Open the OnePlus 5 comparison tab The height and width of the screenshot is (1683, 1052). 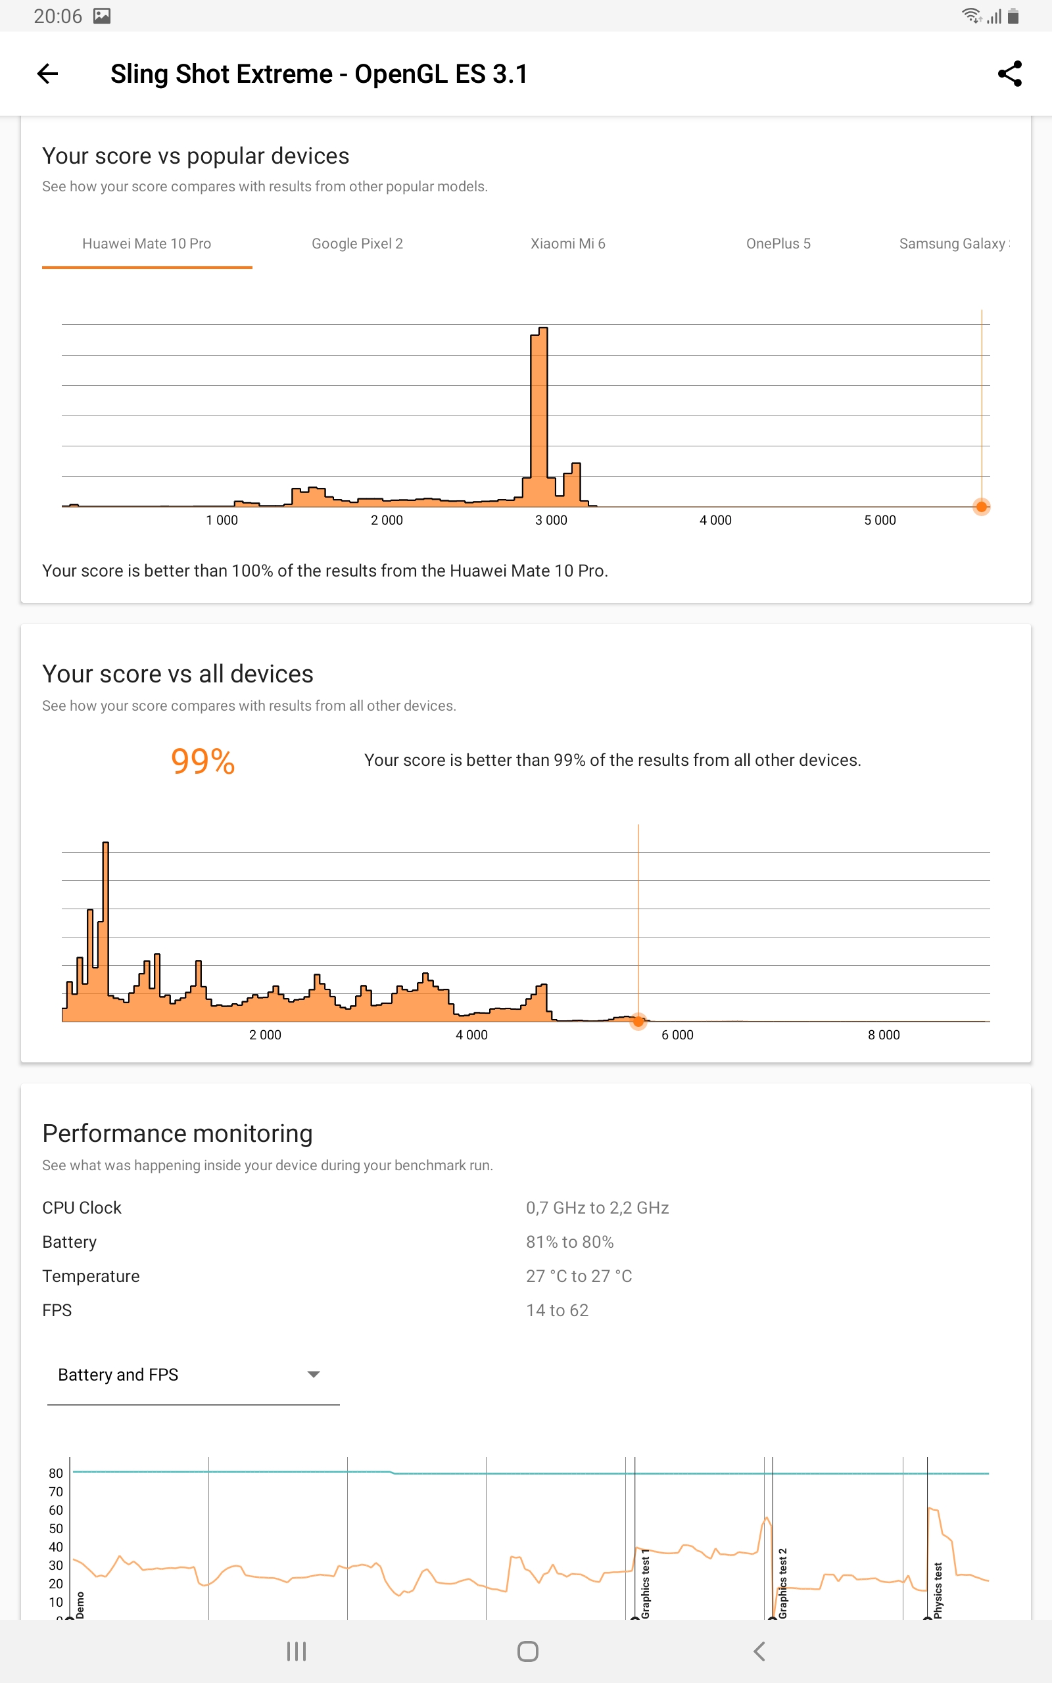778,243
